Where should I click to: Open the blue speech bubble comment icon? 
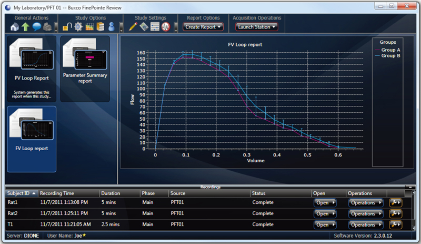[x=37, y=27]
